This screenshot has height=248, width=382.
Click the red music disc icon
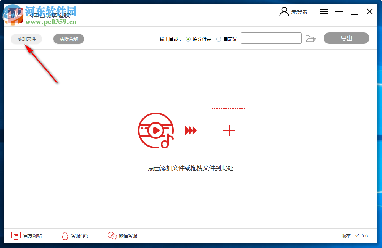pyautogui.click(x=156, y=131)
